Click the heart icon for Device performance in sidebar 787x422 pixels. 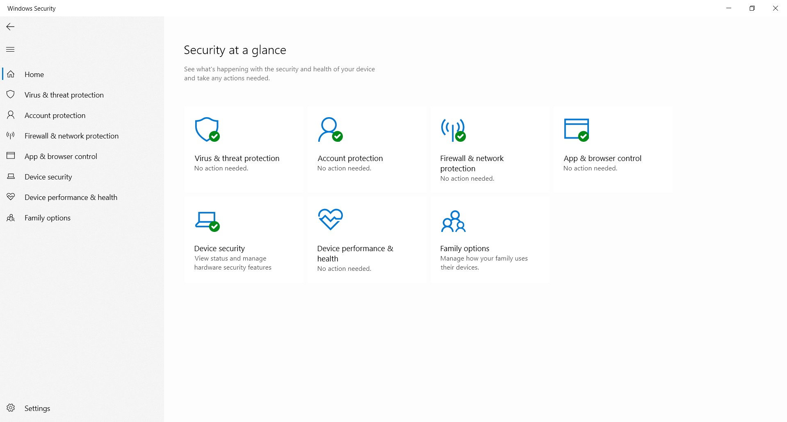tap(11, 197)
